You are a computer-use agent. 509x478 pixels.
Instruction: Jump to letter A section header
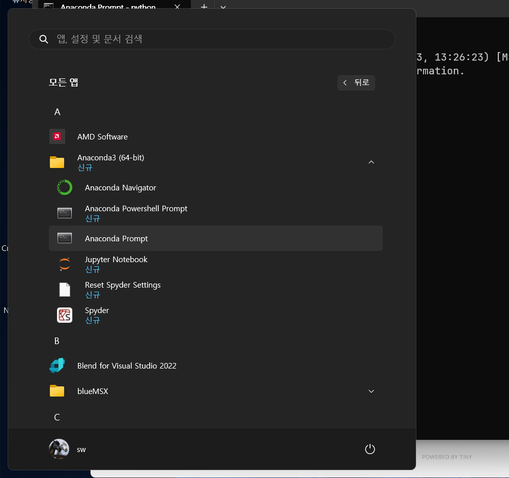57,111
